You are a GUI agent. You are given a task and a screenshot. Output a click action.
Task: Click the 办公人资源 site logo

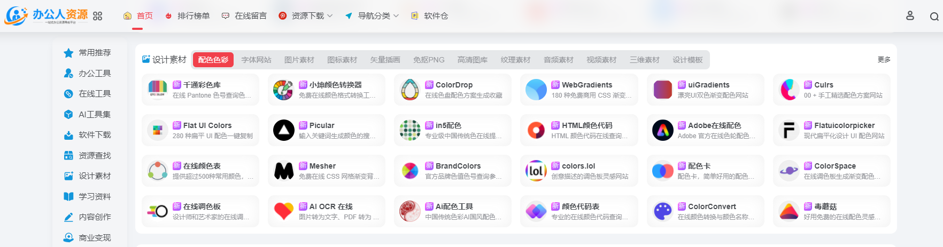(46, 16)
